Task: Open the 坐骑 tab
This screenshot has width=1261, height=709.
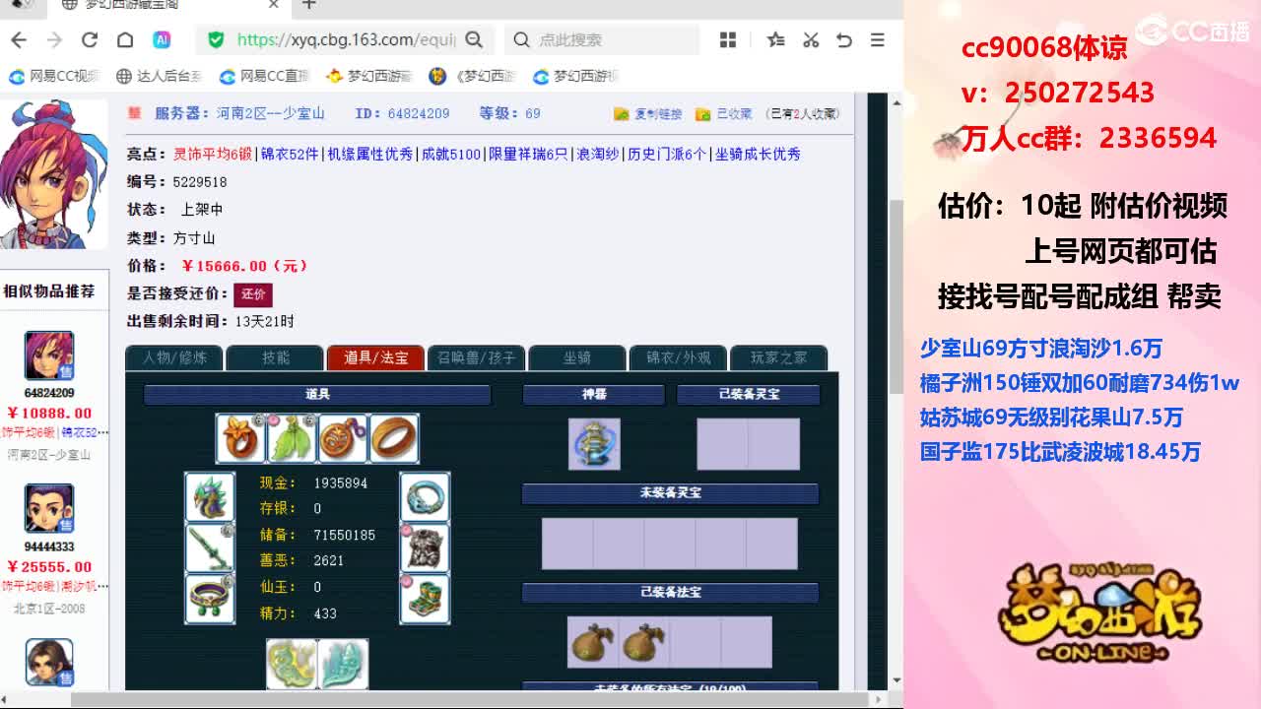Action: [577, 358]
